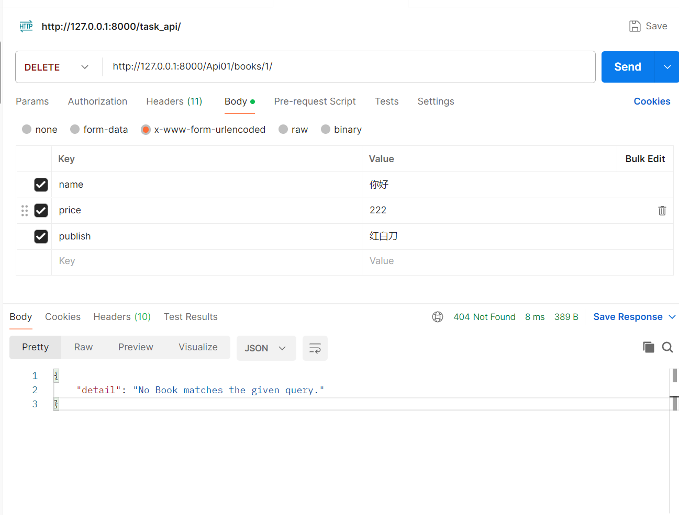The image size is (679, 515).
Task: Switch to response Headers (10) tab
Action: [122, 317]
